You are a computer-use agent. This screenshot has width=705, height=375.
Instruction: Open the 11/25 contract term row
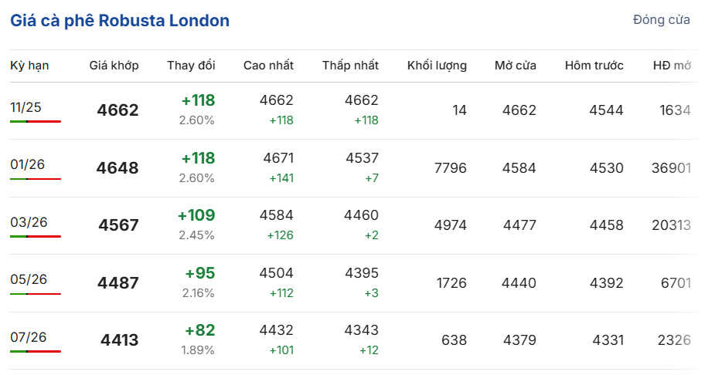(x=26, y=106)
